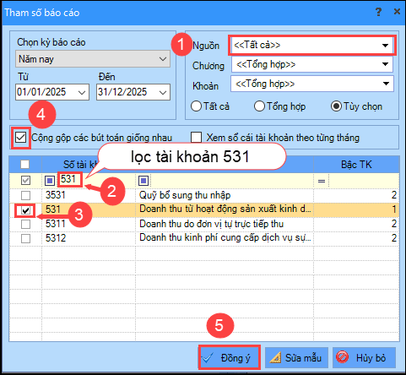Click the equals filter icon under Bậc TK
The width and height of the screenshot is (406, 375).
(x=322, y=181)
